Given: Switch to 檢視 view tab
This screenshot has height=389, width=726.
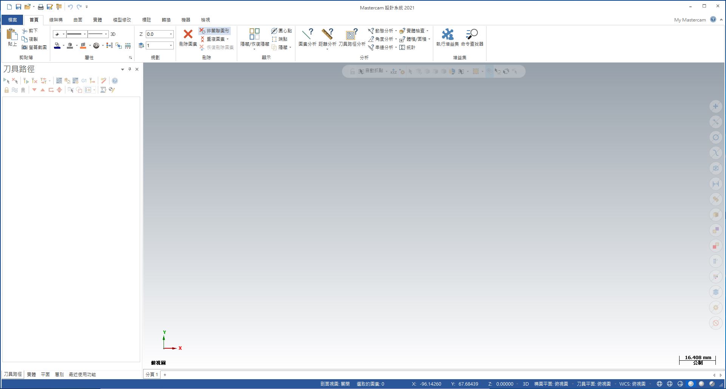Looking at the screenshot, I should [x=205, y=20].
